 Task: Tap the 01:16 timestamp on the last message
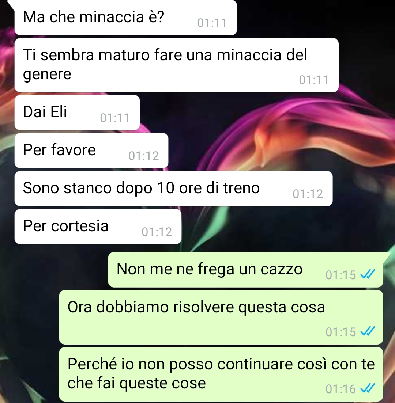pyautogui.click(x=341, y=389)
